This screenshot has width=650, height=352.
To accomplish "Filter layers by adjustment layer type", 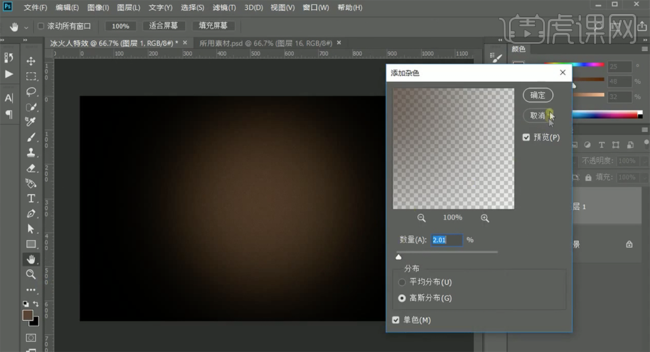I will pos(588,144).
